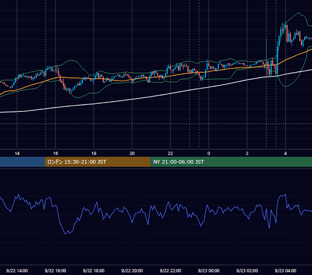
Task: Click the ロンドン 15:30-21:00 JST session band
Action: pos(97,162)
